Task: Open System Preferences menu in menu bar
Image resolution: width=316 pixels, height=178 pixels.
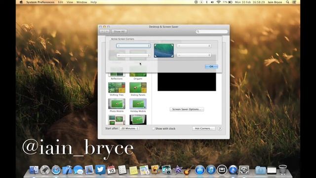Action: (x=40, y=2)
